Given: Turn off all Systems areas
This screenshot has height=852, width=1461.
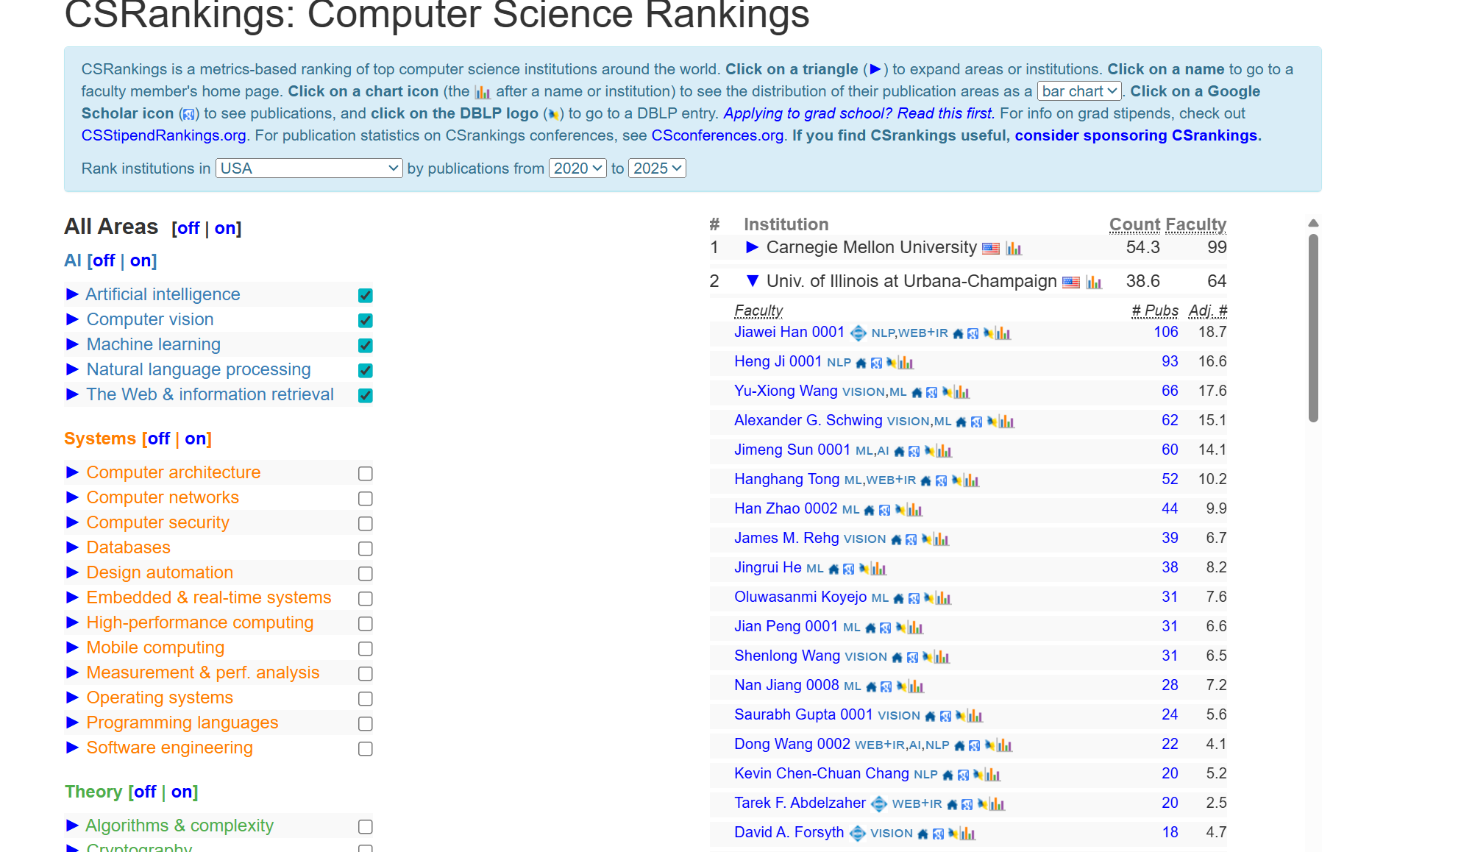Looking at the screenshot, I should coord(159,439).
